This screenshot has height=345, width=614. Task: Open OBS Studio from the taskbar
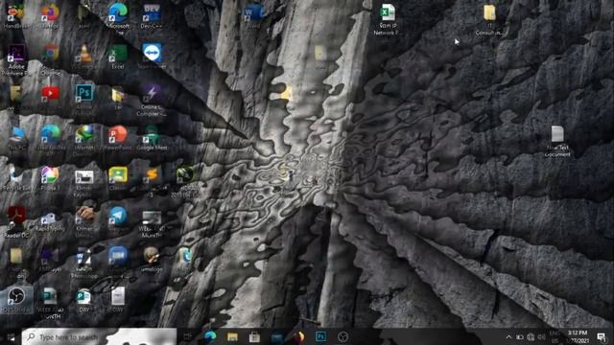point(343,336)
